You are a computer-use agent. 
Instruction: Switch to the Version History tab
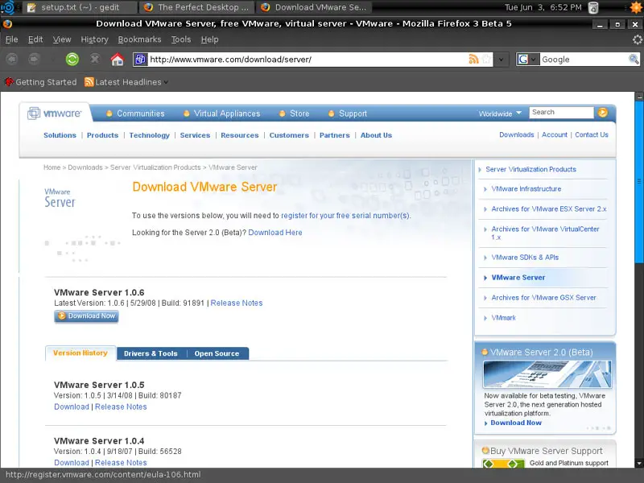(80, 353)
